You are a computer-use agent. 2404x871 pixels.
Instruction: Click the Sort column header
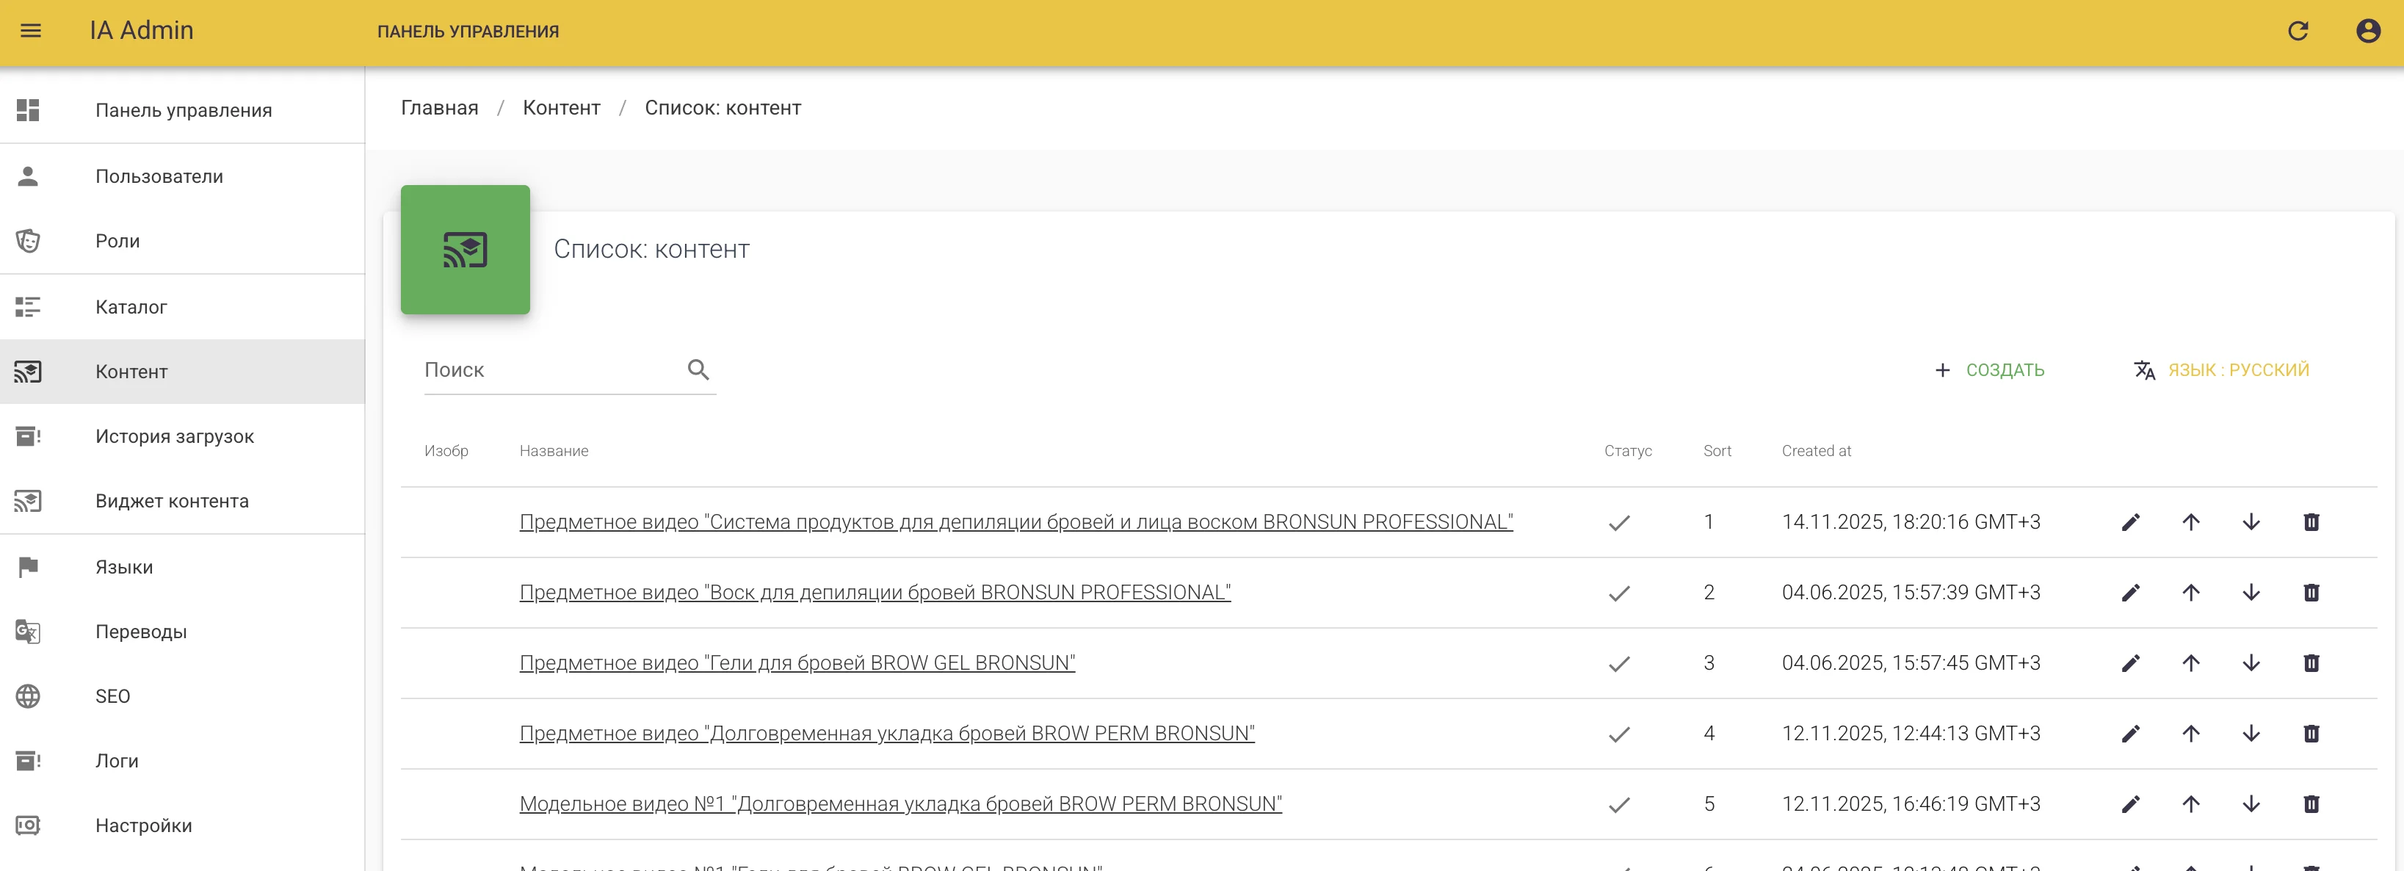click(x=1716, y=451)
